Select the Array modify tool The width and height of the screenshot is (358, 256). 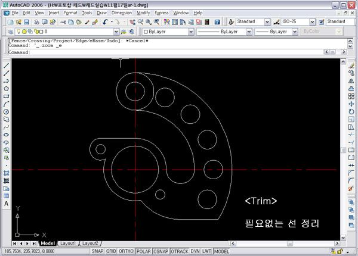pyautogui.click(x=351, y=96)
